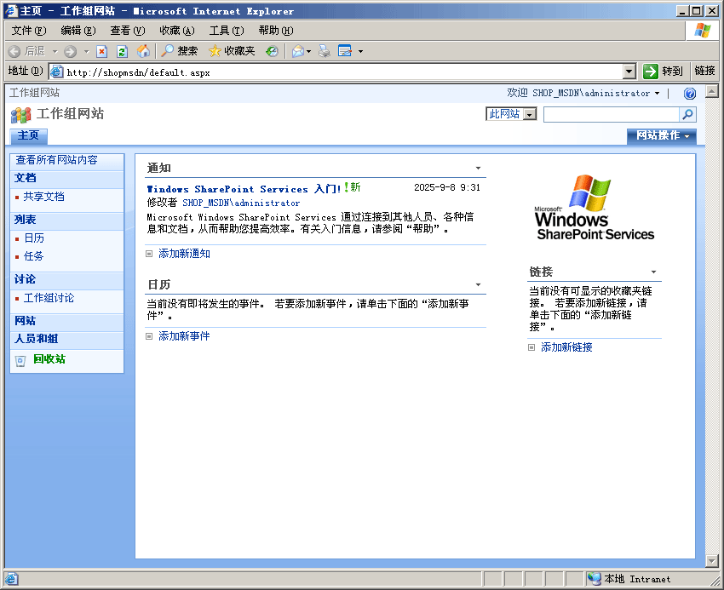The image size is (724, 590).
Task: Click the 通知 web part title
Action: click(x=159, y=168)
